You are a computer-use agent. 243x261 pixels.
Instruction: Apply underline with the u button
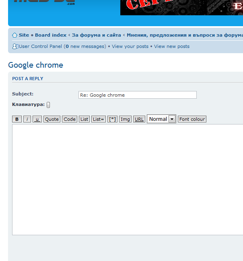pos(37,119)
